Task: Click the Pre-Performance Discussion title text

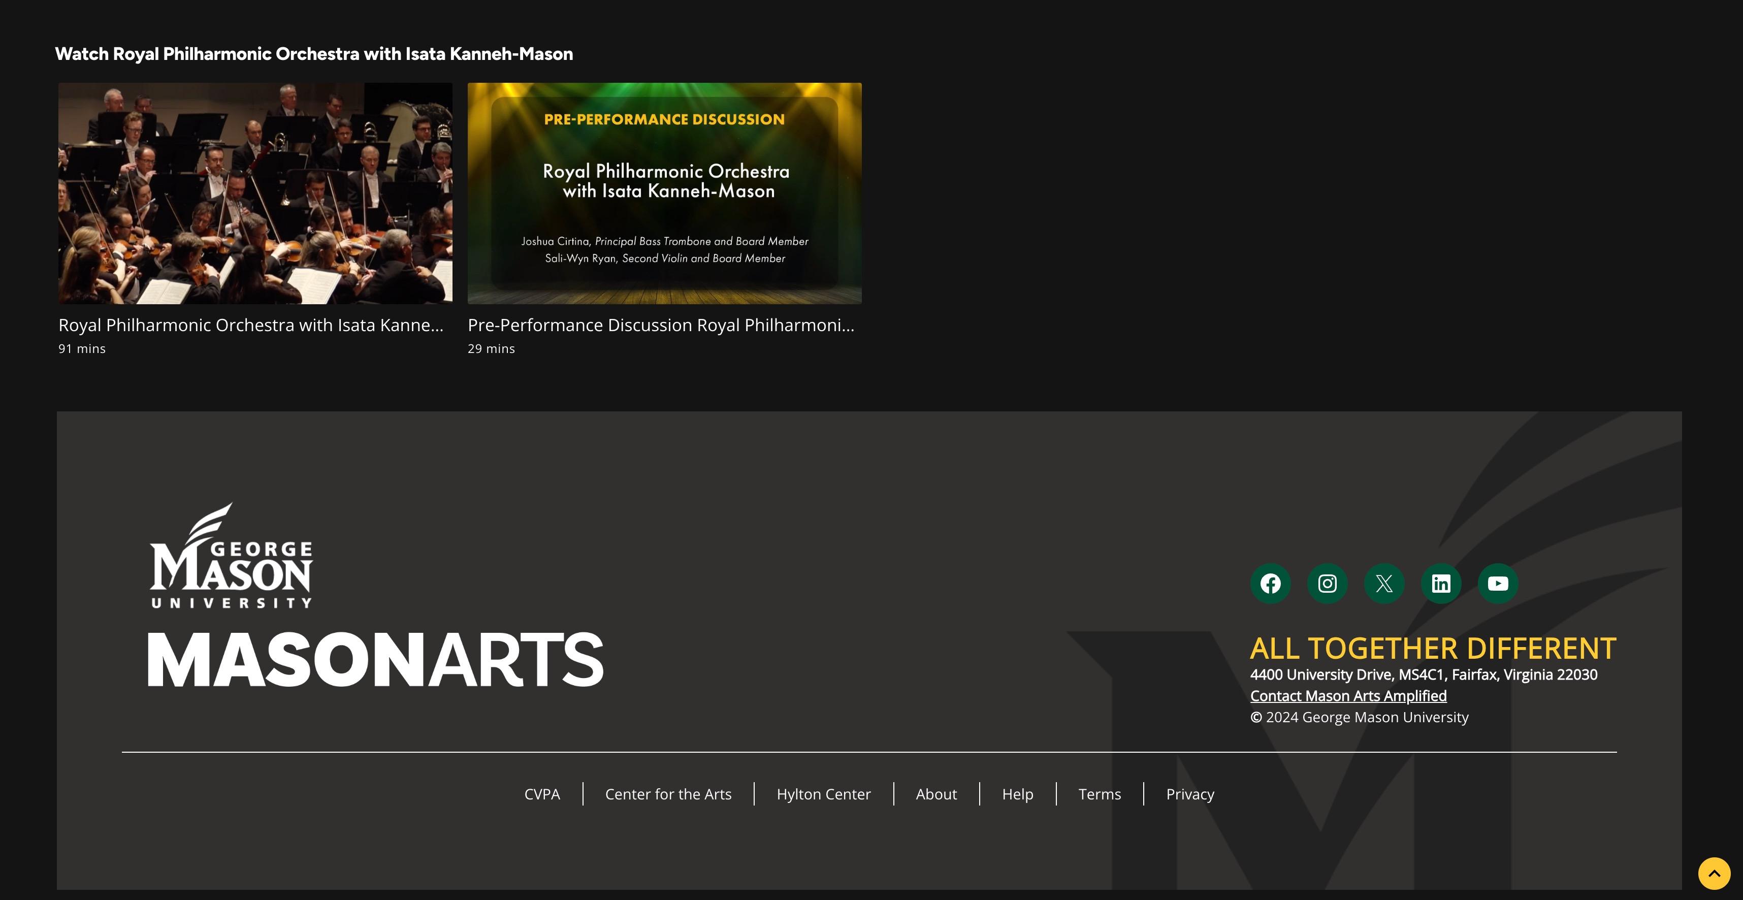Action: tap(661, 326)
